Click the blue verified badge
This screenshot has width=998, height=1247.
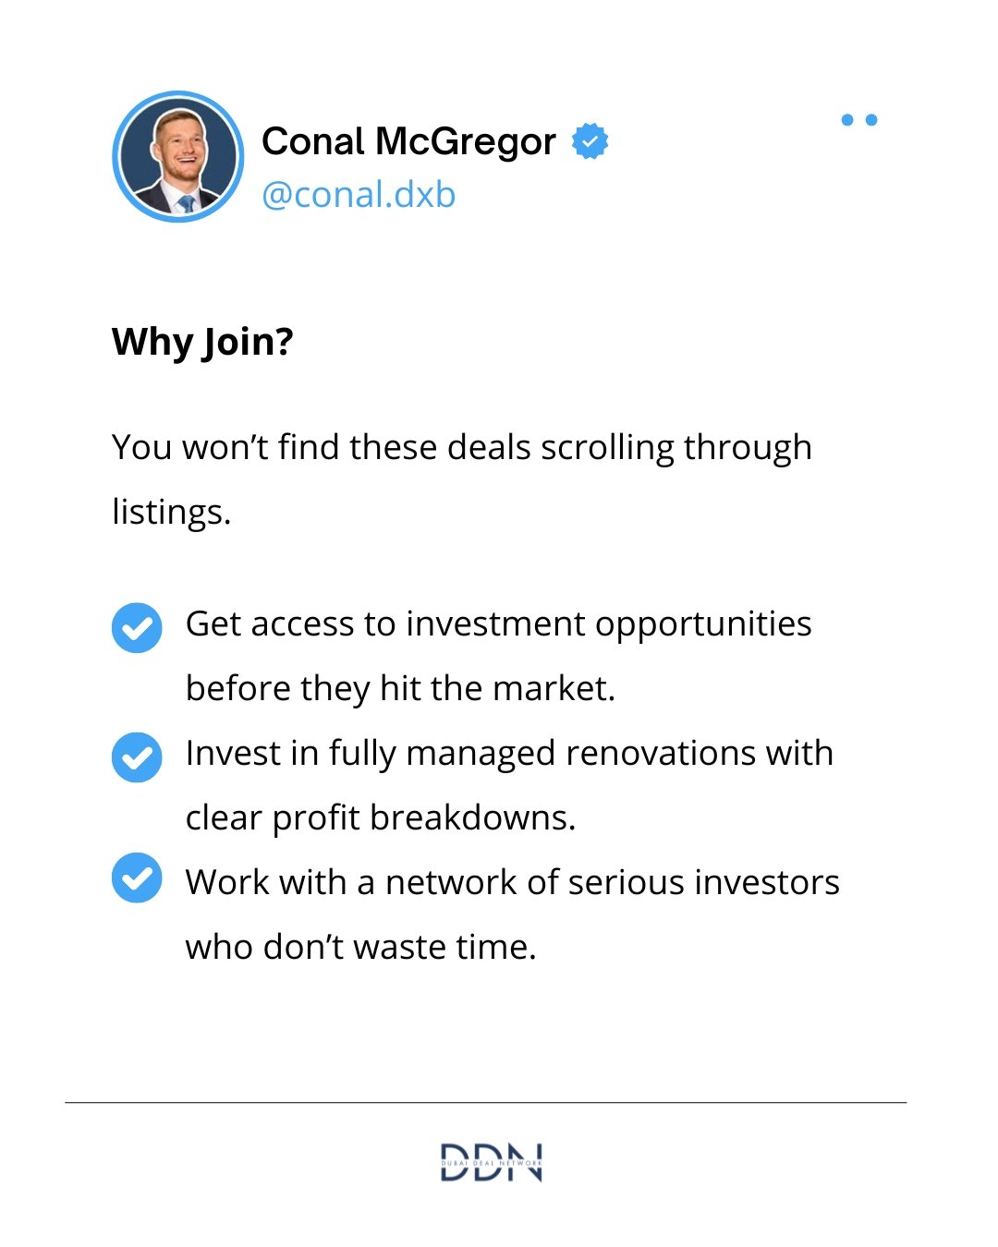[x=590, y=141]
